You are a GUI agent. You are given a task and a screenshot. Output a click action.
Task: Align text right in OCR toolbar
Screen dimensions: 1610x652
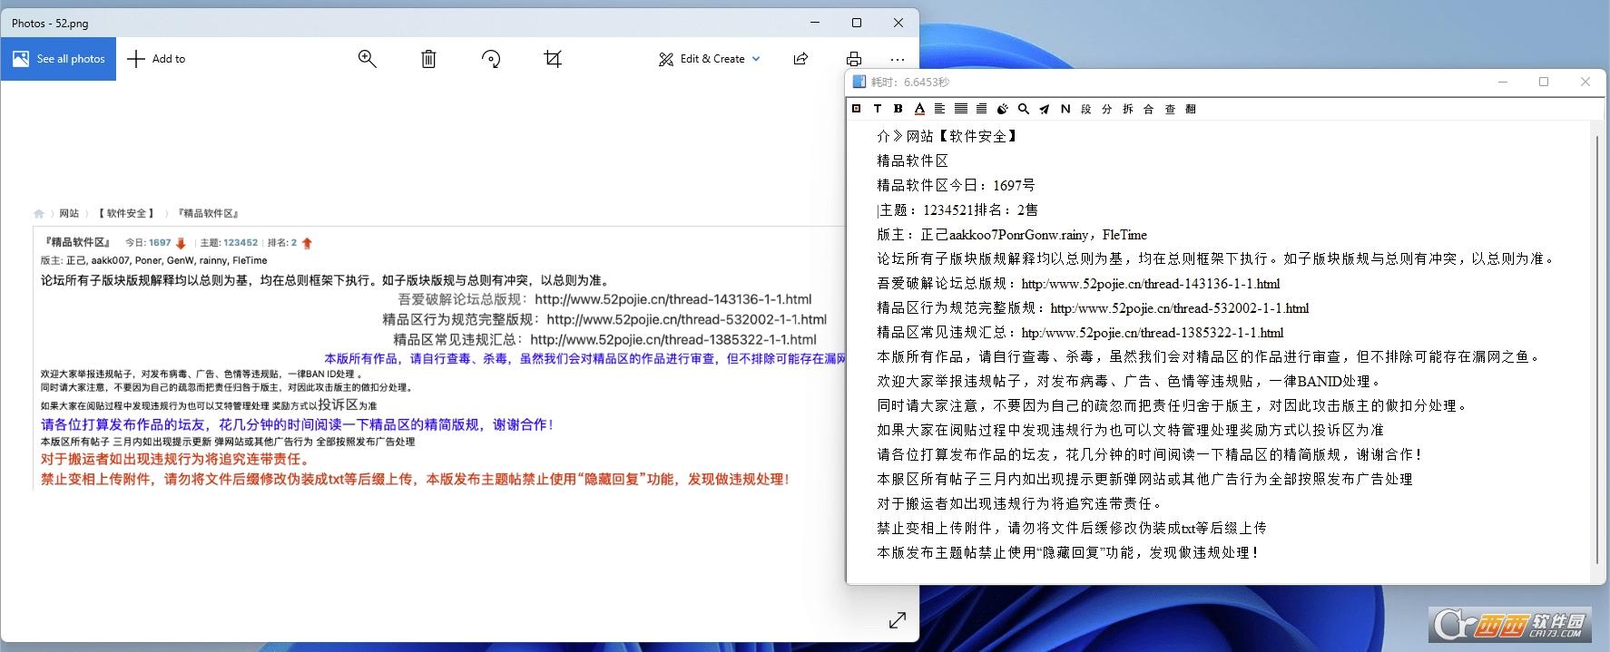tap(981, 109)
